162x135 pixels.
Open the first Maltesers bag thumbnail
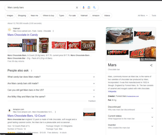pos(59,45)
